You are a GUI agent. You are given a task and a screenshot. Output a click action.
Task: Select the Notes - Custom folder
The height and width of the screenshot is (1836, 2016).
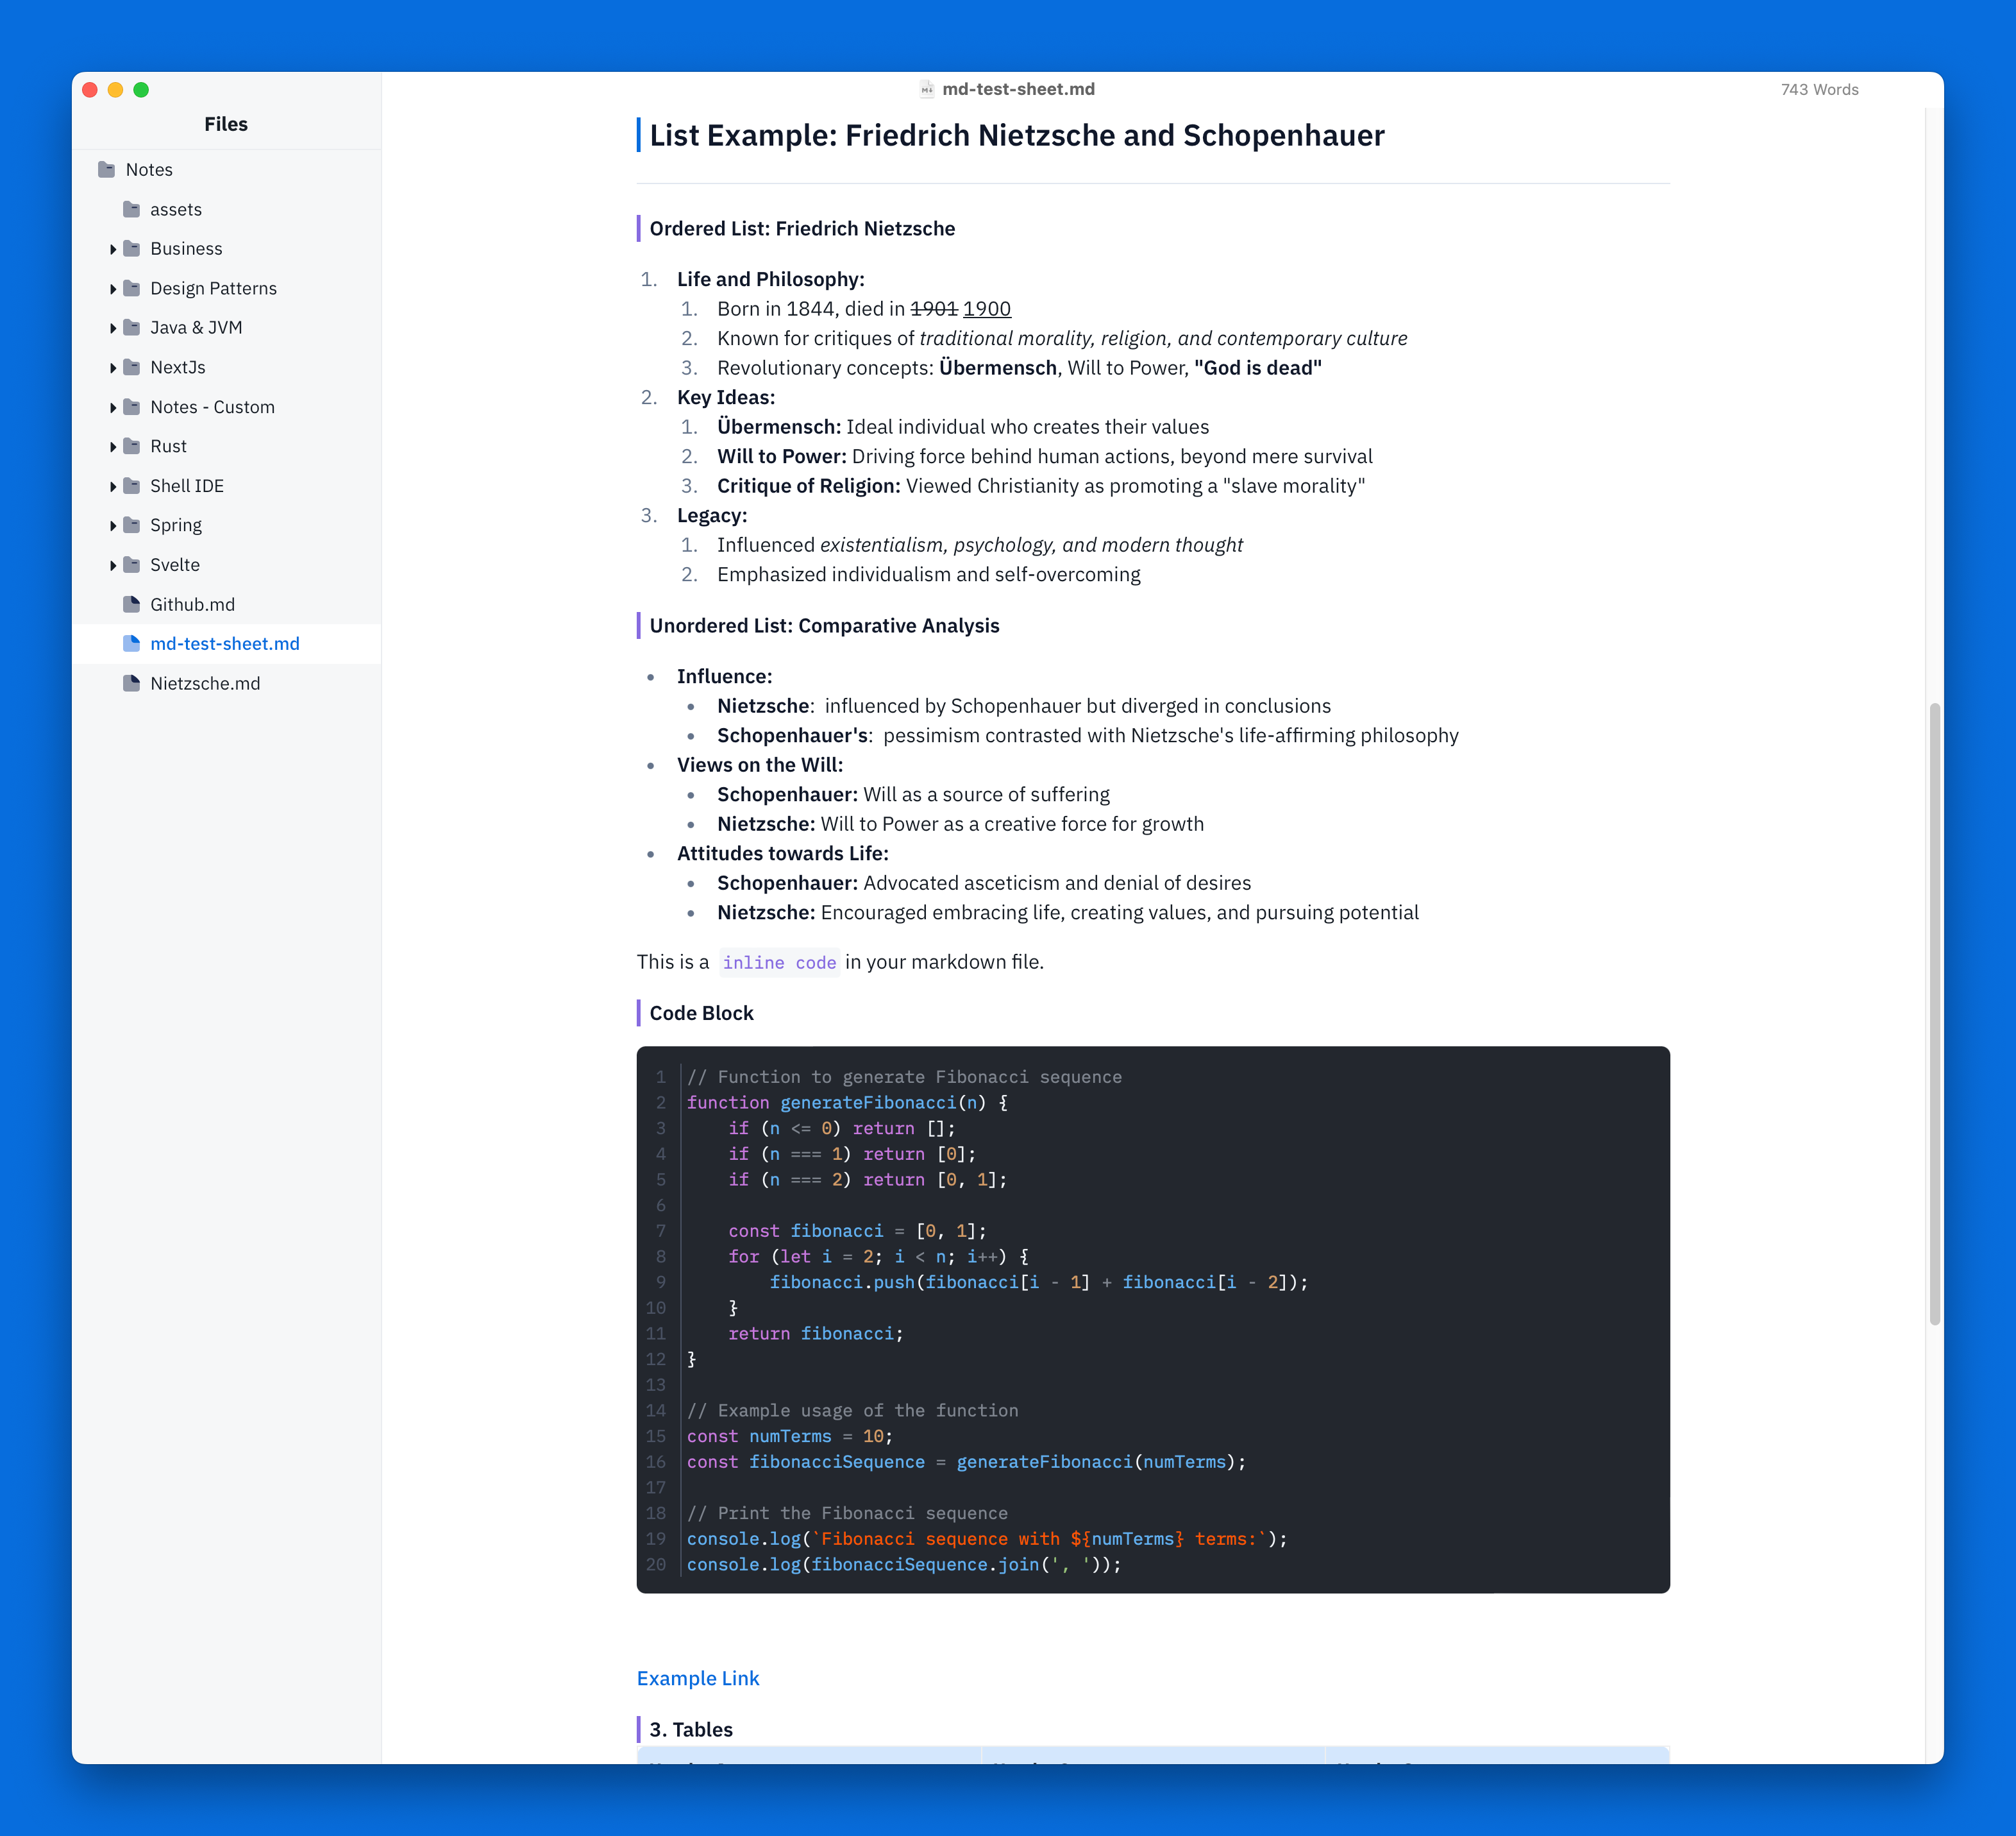pos(212,407)
